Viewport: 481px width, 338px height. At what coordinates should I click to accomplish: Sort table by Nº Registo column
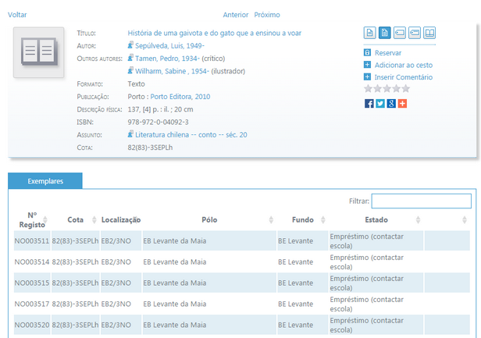pos(32,219)
